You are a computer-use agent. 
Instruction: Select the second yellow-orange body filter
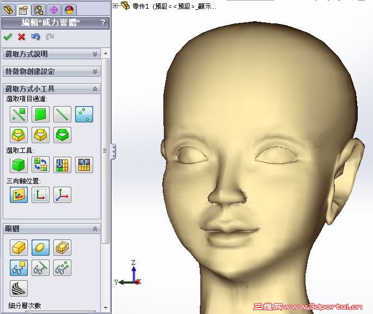click(40, 135)
